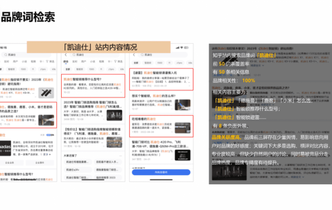Click the 筛选 filter funnel icon in middle phone
The width and height of the screenshot is (332, 210).
click(x=115, y=61)
